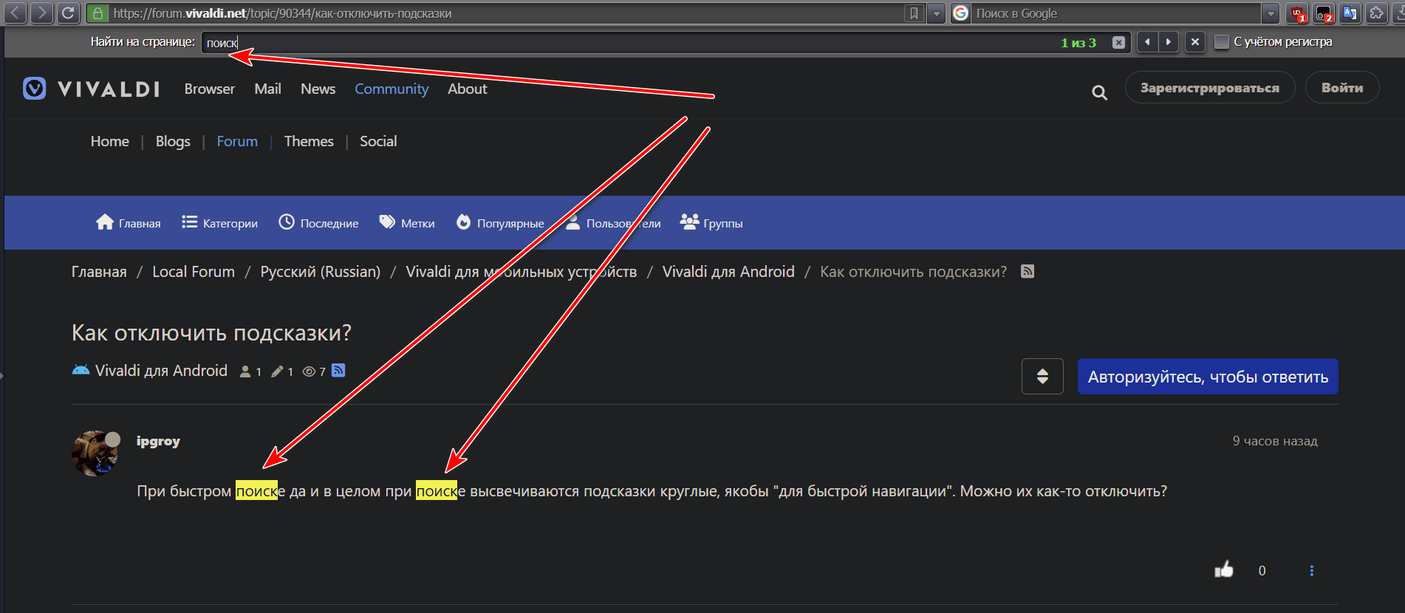This screenshot has width=1405, height=613.
Task: Open the uBlock extension icon
Action: 1297,13
